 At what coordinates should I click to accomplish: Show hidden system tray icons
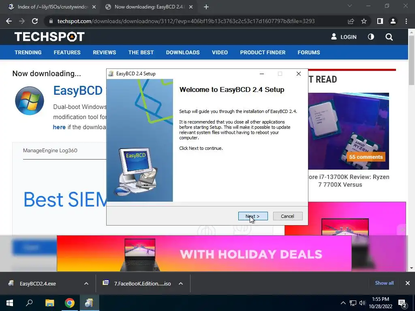pos(343,303)
